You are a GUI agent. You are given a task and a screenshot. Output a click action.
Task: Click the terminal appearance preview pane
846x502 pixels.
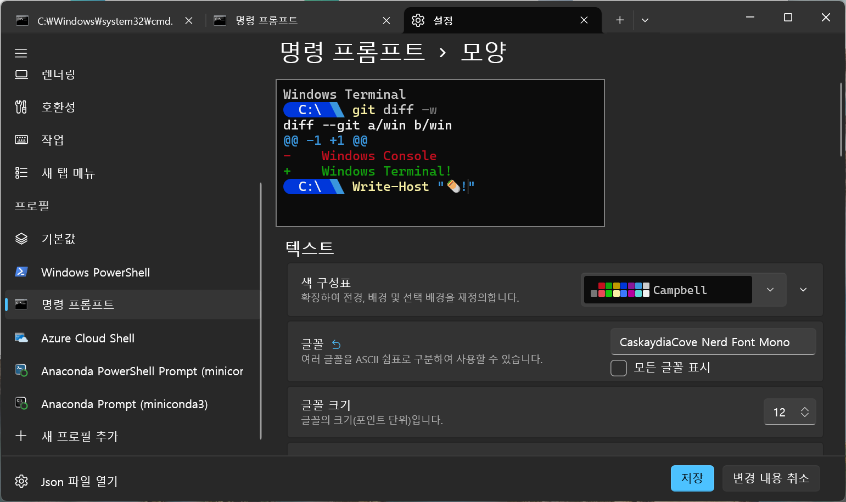(x=440, y=153)
